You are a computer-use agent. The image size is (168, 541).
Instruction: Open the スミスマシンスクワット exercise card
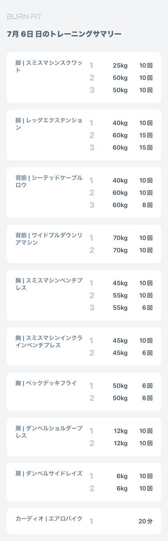coord(84,78)
